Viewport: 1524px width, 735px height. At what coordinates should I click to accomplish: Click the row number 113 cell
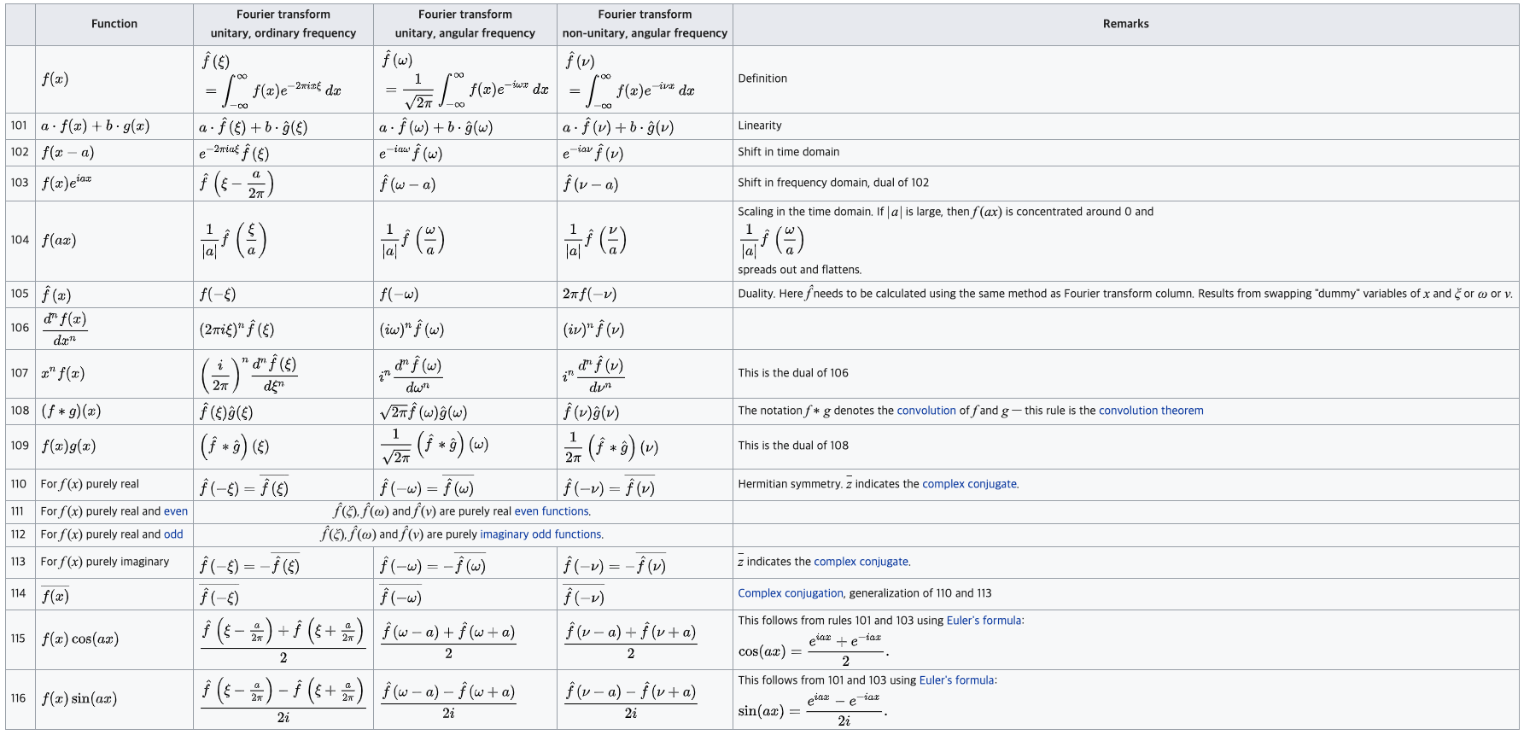point(20,562)
